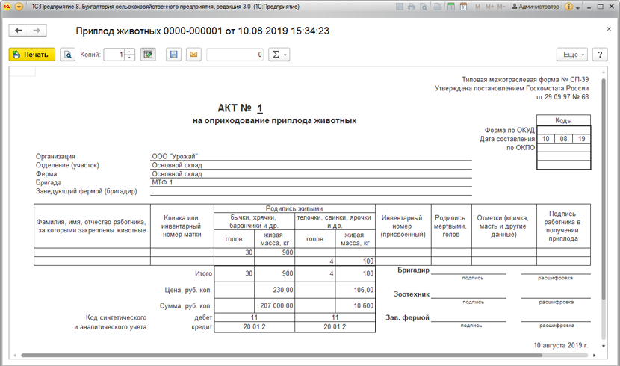Image resolution: width=620 pixels, height=366 pixels.
Task: Click title bar printer icon
Action: click(x=412, y=7)
